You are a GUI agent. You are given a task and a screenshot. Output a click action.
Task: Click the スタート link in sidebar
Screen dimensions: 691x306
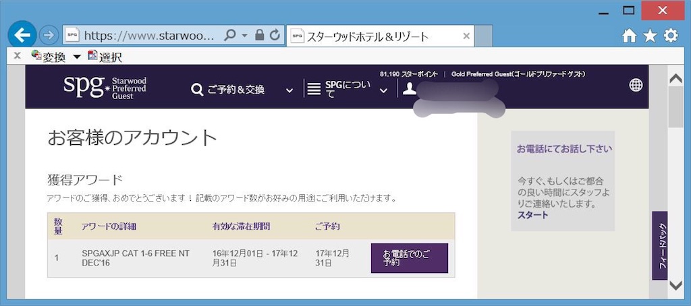click(x=533, y=215)
